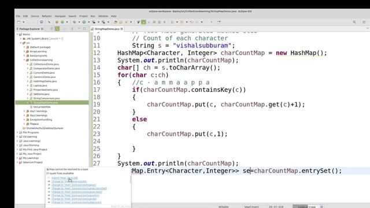
Task: Click the second quick fix suggestion link
Action: 69,181
